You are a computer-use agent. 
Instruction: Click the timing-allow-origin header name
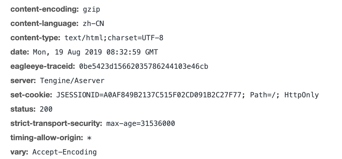(47, 138)
